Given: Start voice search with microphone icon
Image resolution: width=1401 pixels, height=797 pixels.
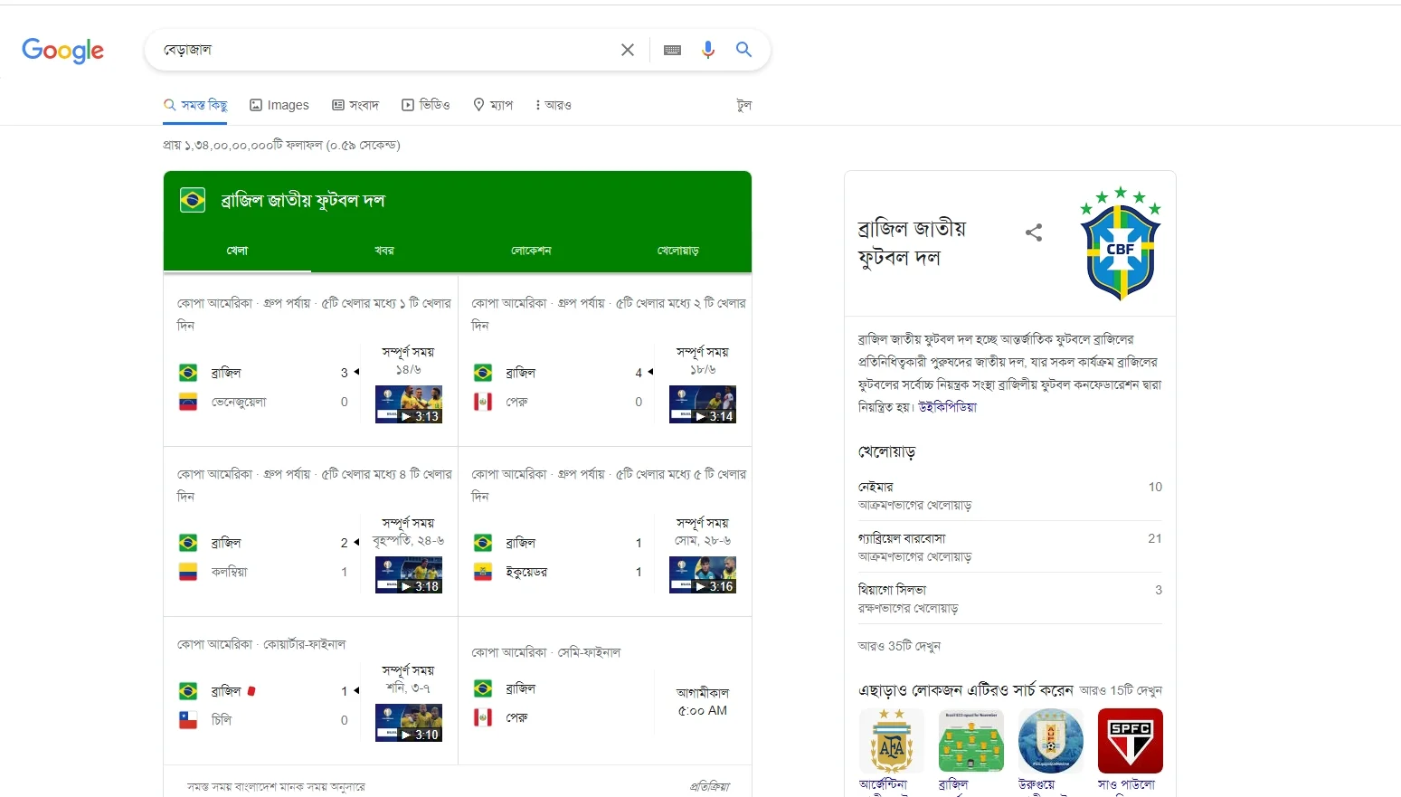Looking at the screenshot, I should (x=708, y=50).
